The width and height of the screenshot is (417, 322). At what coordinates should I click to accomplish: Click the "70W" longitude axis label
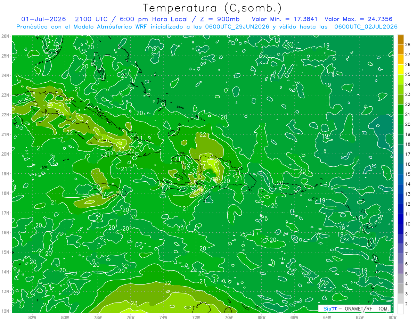pyautogui.click(x=229, y=317)
